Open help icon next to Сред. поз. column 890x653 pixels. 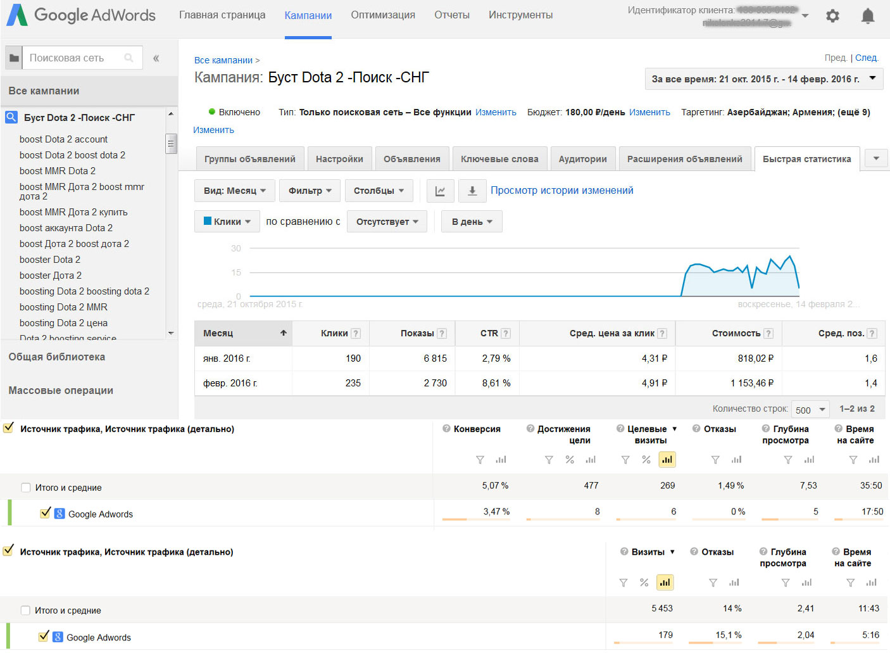pos(872,333)
